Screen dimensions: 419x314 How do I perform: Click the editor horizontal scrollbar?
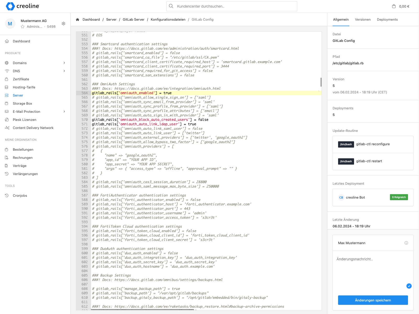[142, 310]
